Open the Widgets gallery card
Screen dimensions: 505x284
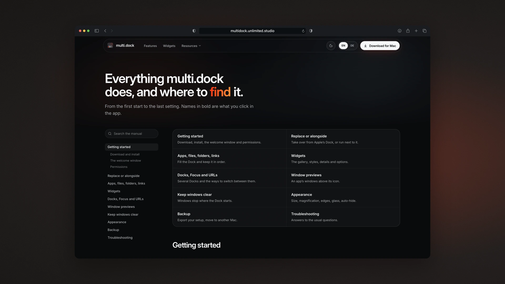[343, 159]
